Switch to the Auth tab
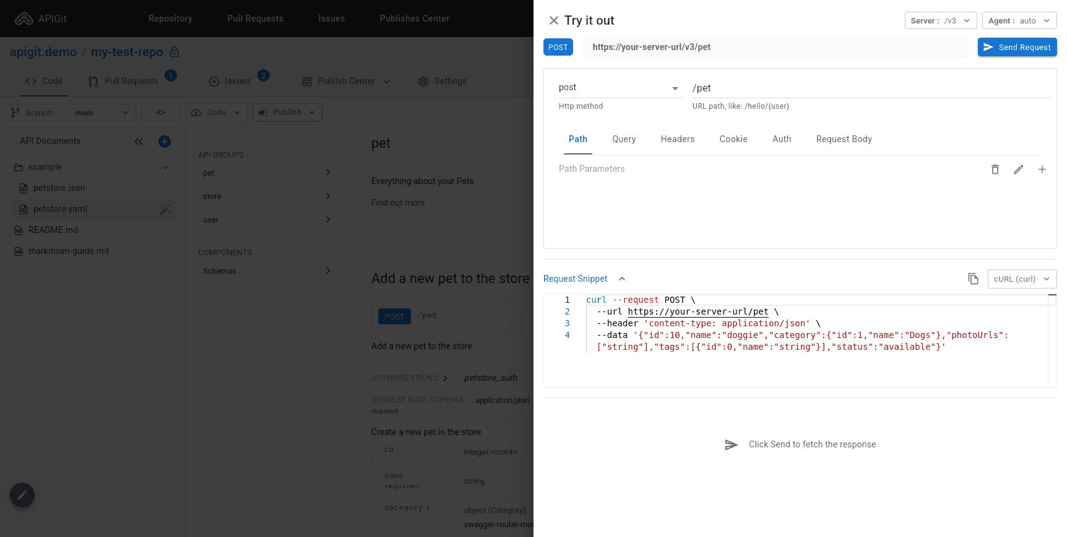This screenshot has height=537, width=1067. click(x=782, y=139)
